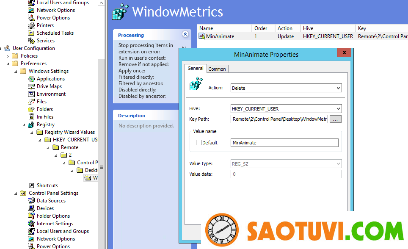The width and height of the screenshot is (408, 249).
Task: Collapse the Control Panel Settings node arrow
Action: tap(16, 194)
